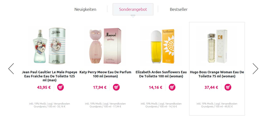Open Katy Perry Meow Eau De Parfum link
The height and width of the screenshot is (119, 264).
[x=105, y=74]
